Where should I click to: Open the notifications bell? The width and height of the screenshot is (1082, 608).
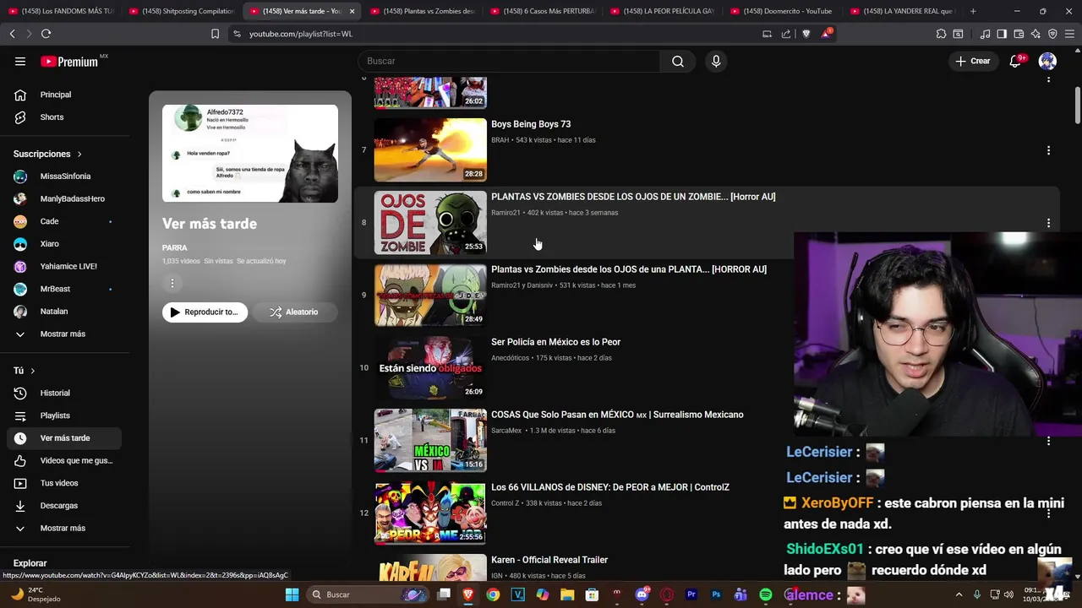pyautogui.click(x=1015, y=61)
